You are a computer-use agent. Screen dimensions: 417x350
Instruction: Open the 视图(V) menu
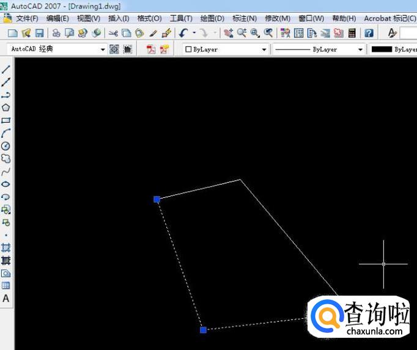pos(89,18)
